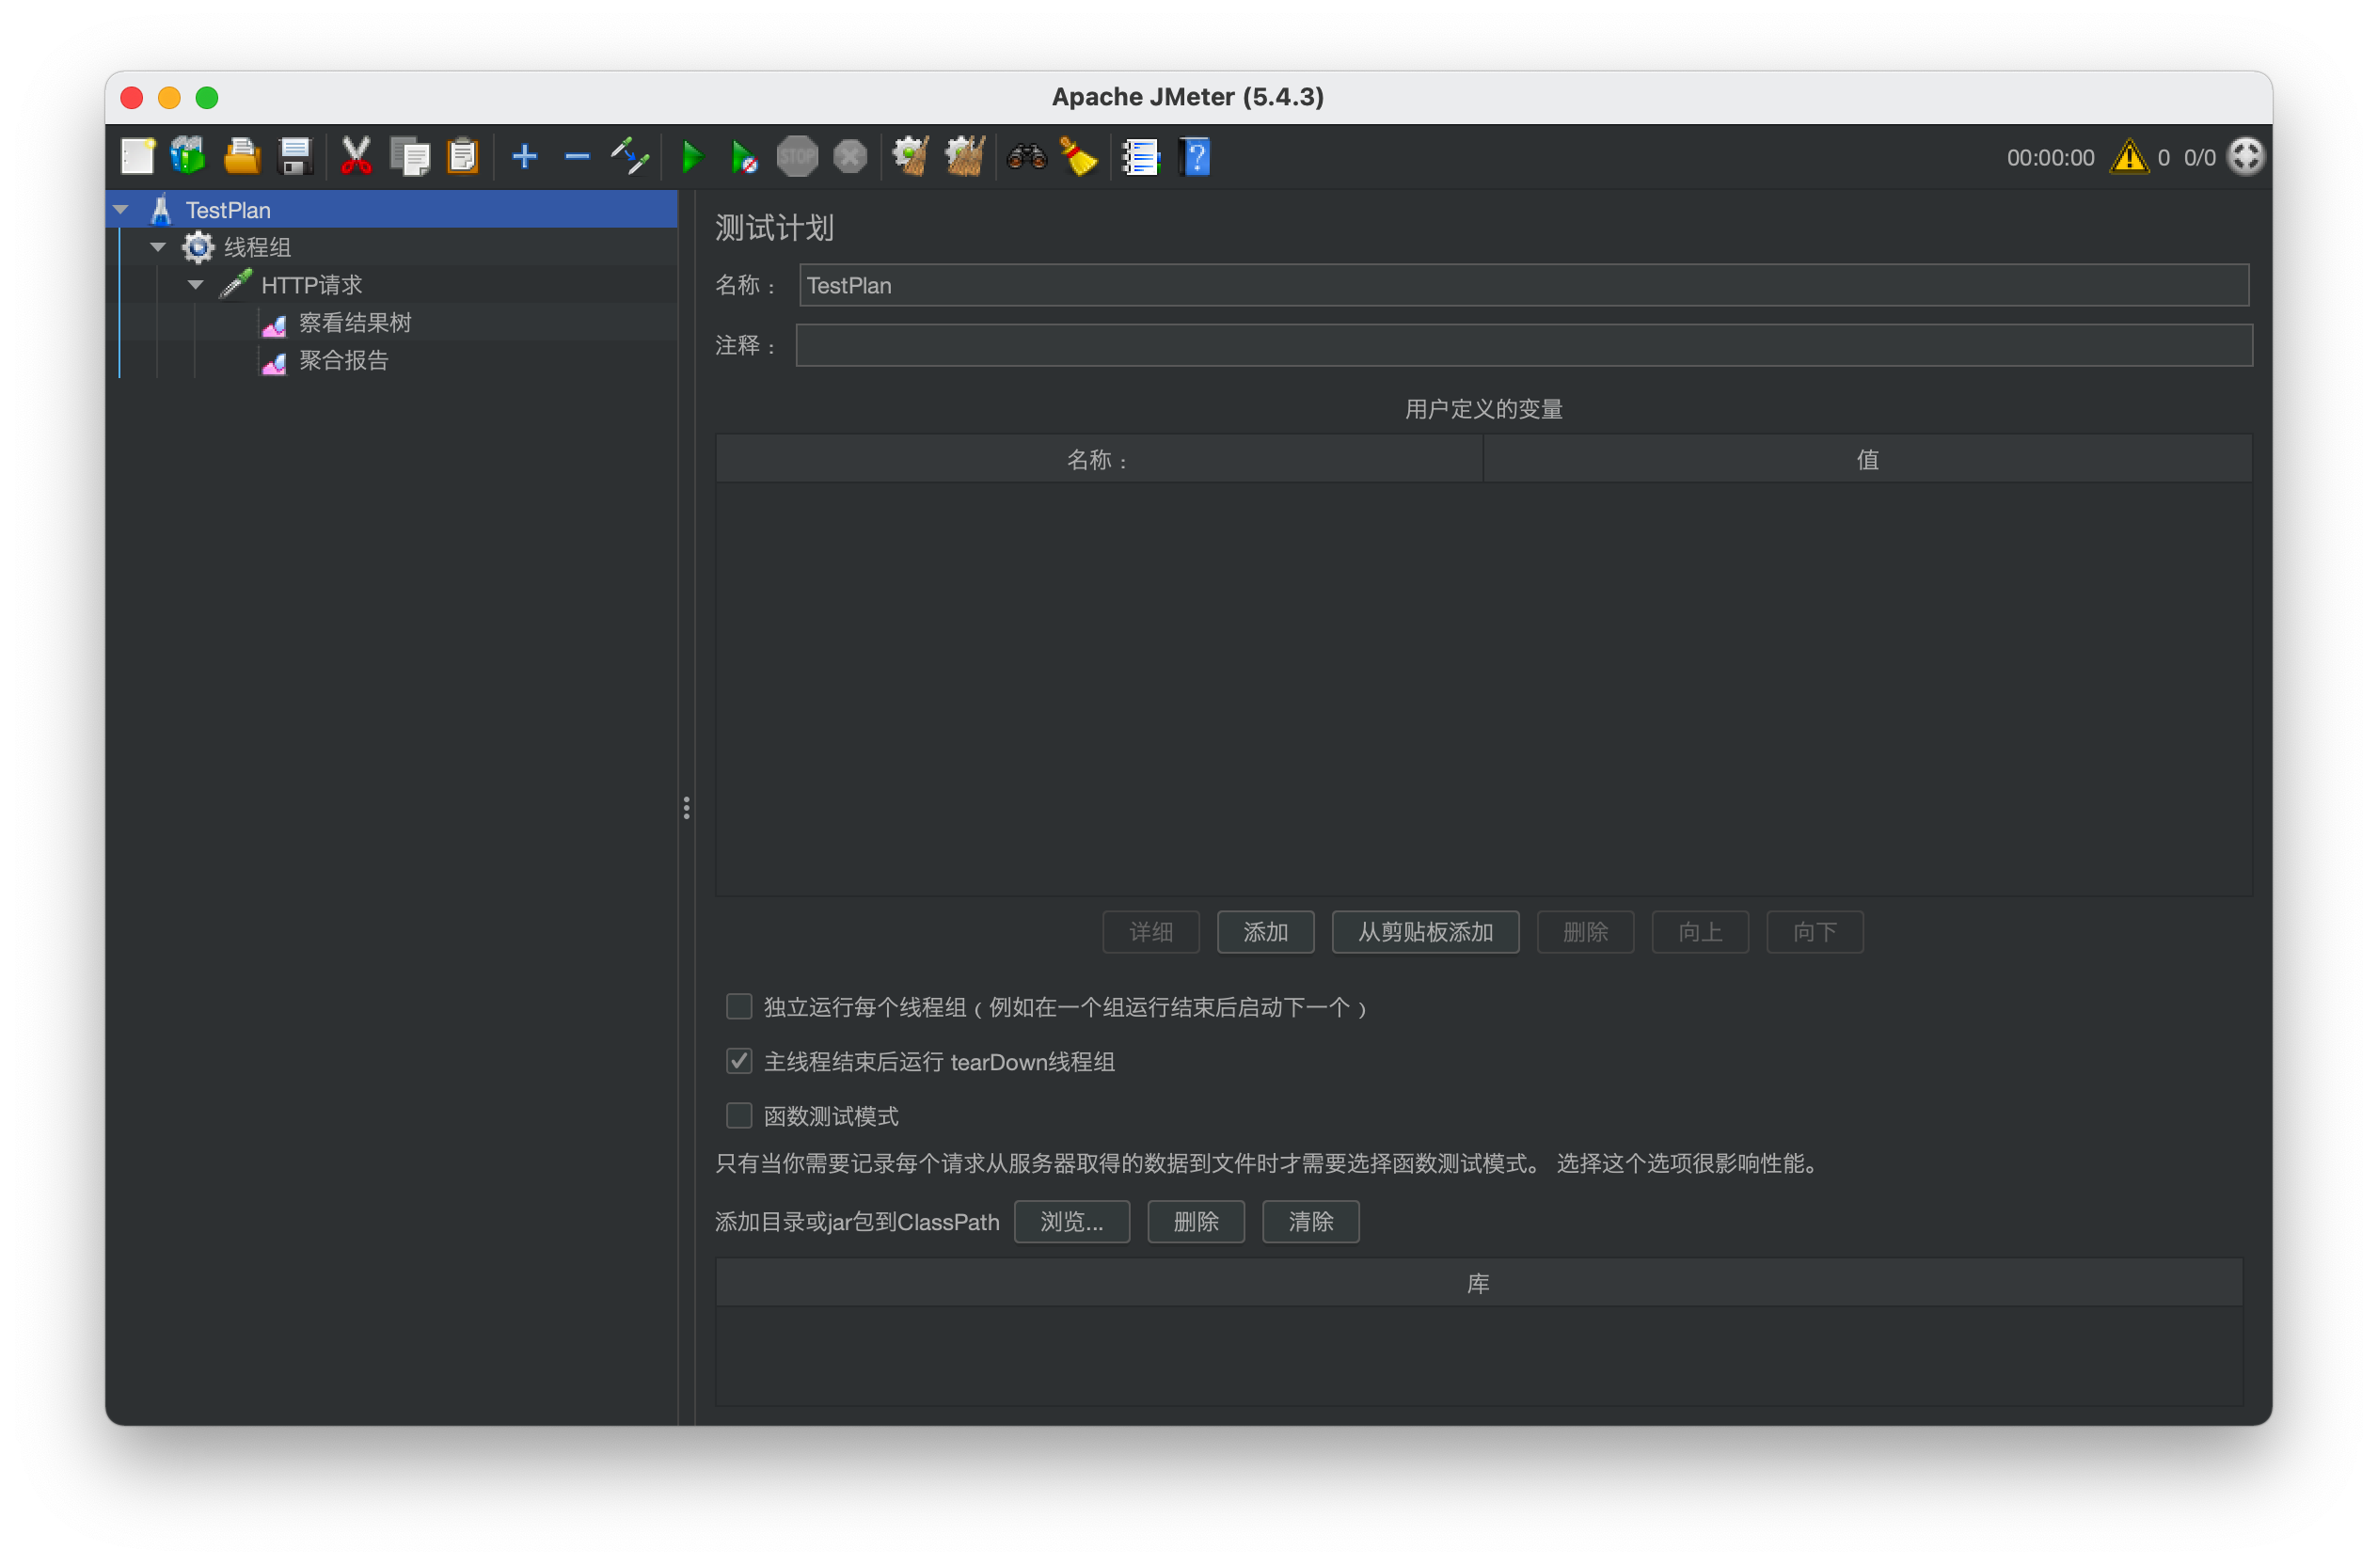2378x1565 pixels.
Task: Click the split pane divider handle
Action: pyautogui.click(x=687, y=807)
